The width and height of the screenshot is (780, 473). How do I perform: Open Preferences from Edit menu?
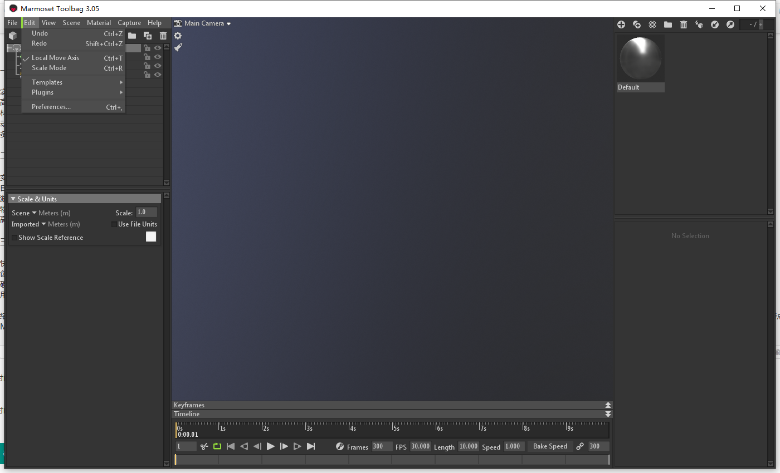[x=73, y=107]
